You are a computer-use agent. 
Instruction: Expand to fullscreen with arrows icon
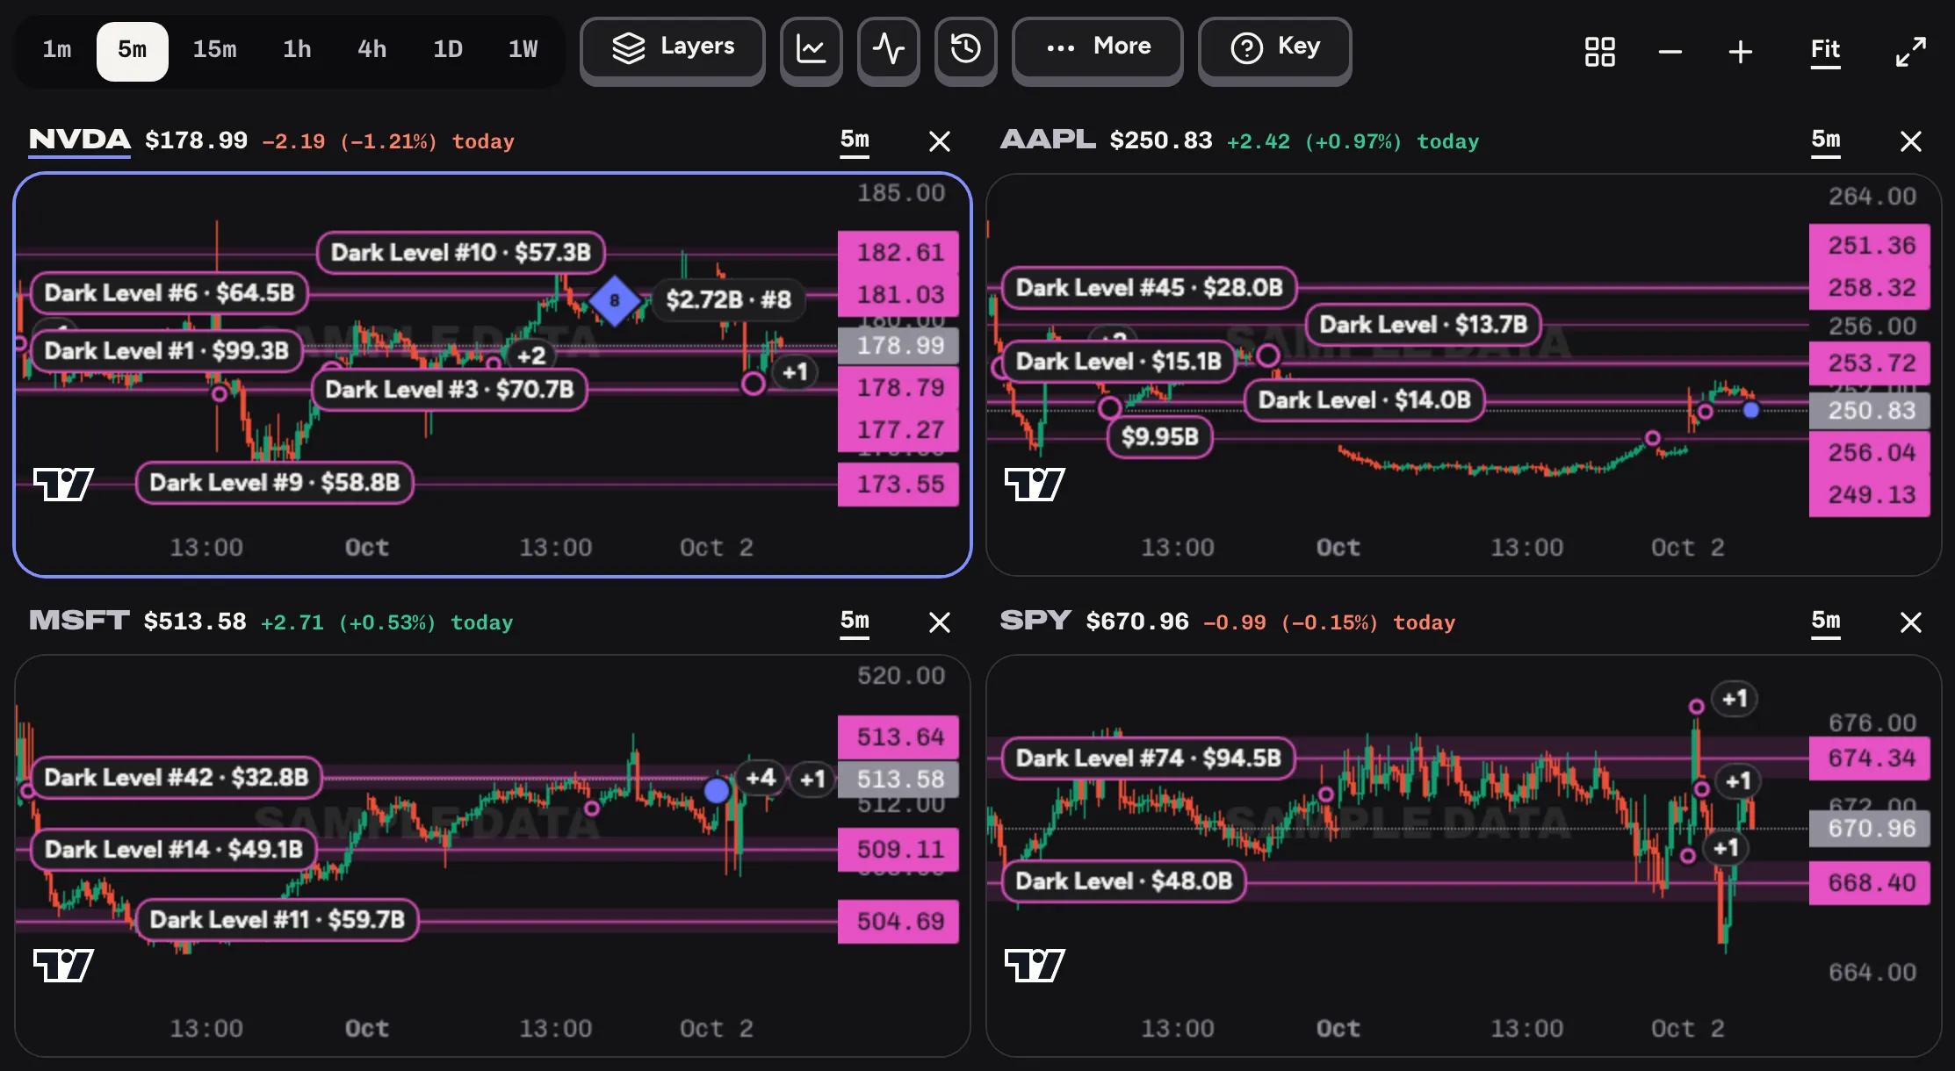click(x=1910, y=52)
